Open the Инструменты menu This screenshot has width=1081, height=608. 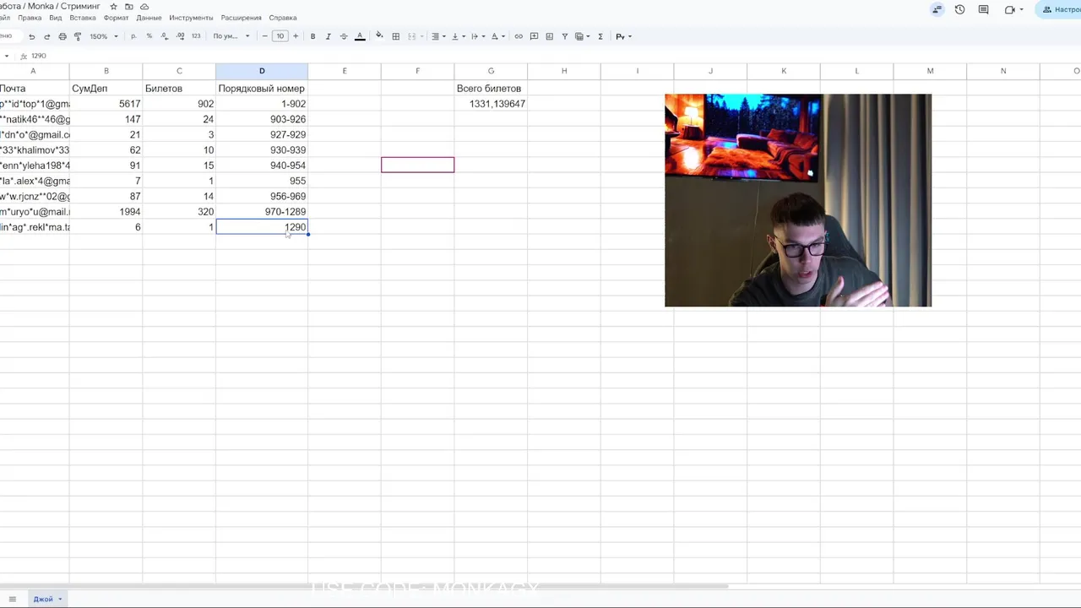click(x=191, y=18)
